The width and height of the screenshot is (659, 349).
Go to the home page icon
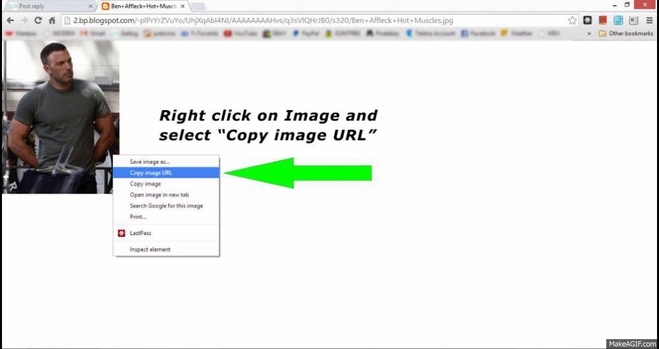(x=52, y=20)
